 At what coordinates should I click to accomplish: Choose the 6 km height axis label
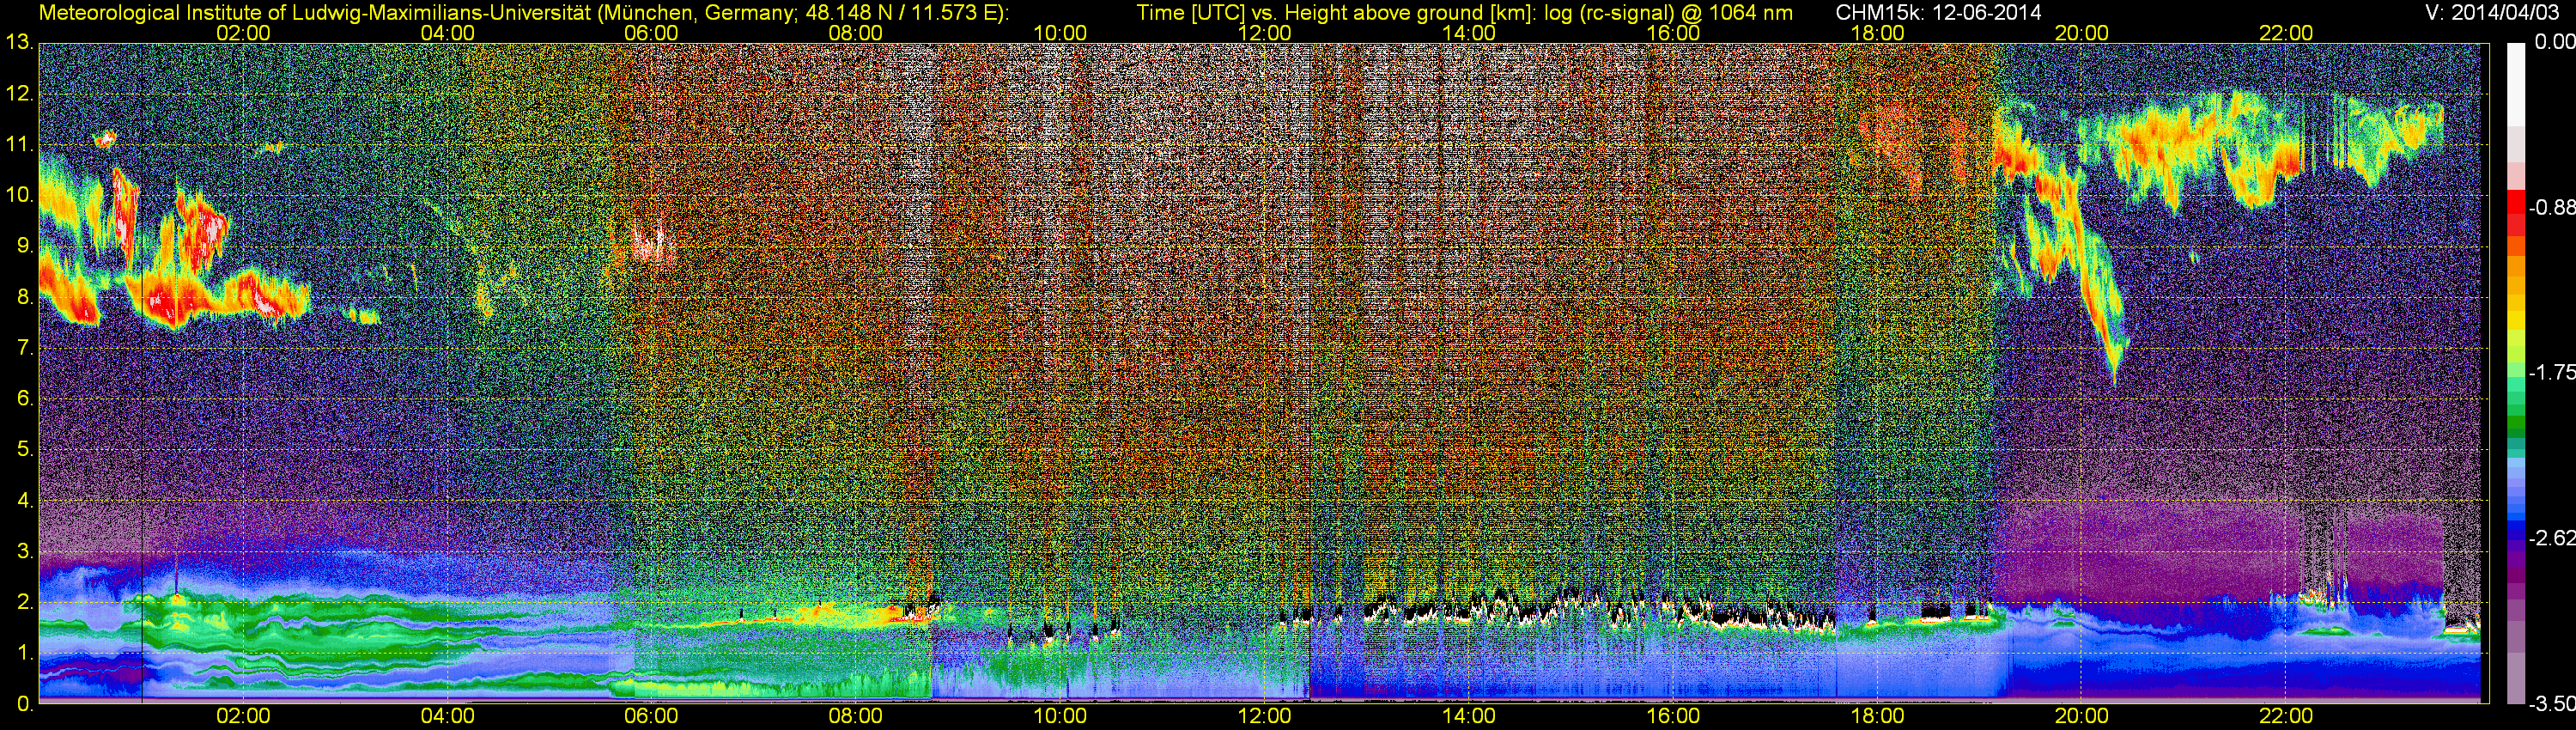26,399
